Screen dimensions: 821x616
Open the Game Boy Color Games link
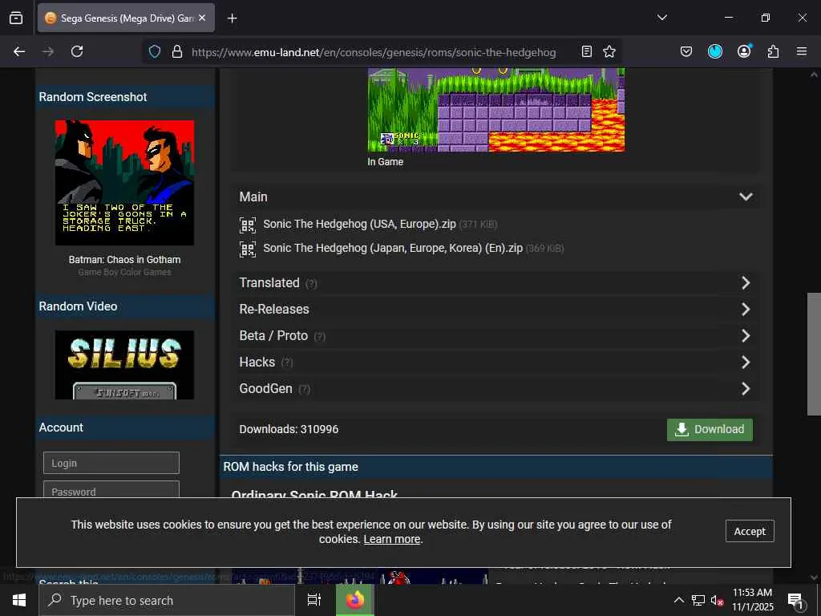point(124,273)
